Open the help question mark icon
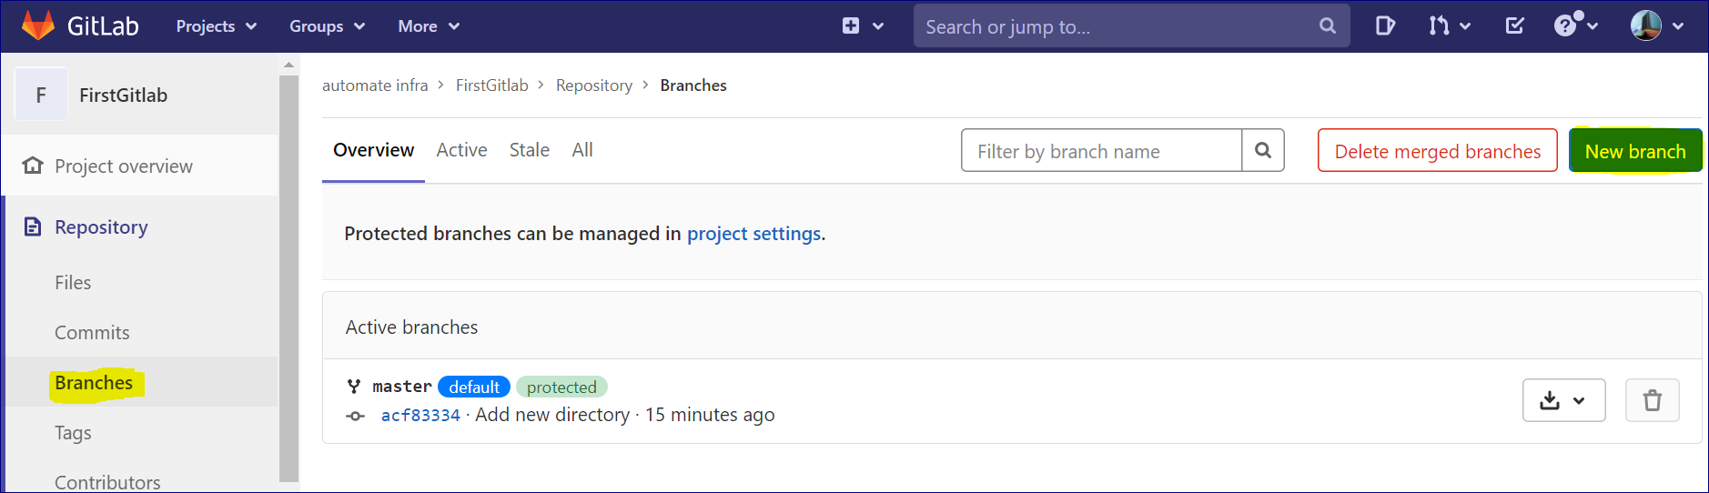1709x493 pixels. (x=1566, y=25)
